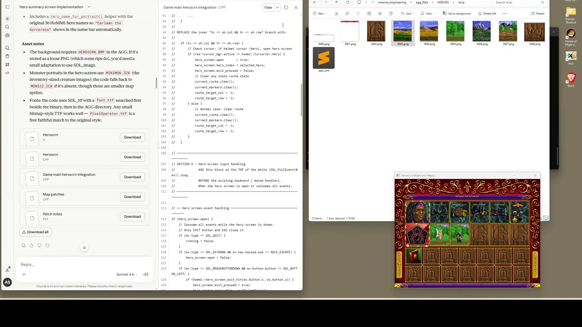Open the Sort dropdown in File Explorer
The image size is (582, 327).
pos(407,14)
